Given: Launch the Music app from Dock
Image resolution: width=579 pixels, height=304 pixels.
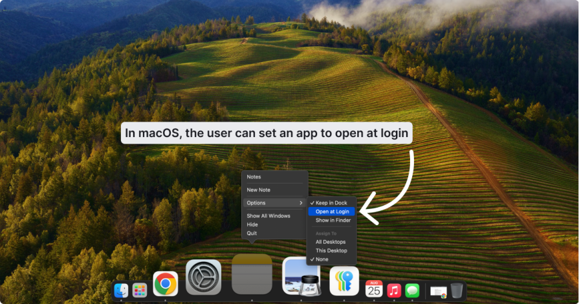Looking at the screenshot, I should (394, 290).
